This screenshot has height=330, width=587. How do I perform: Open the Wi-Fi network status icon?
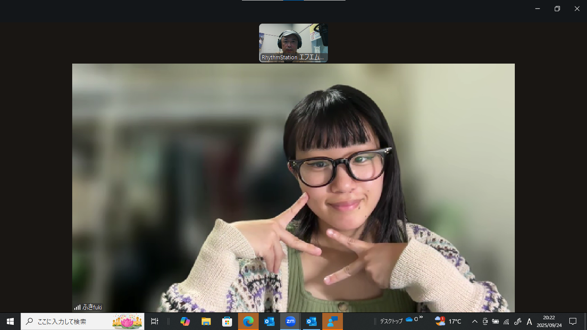coord(507,321)
